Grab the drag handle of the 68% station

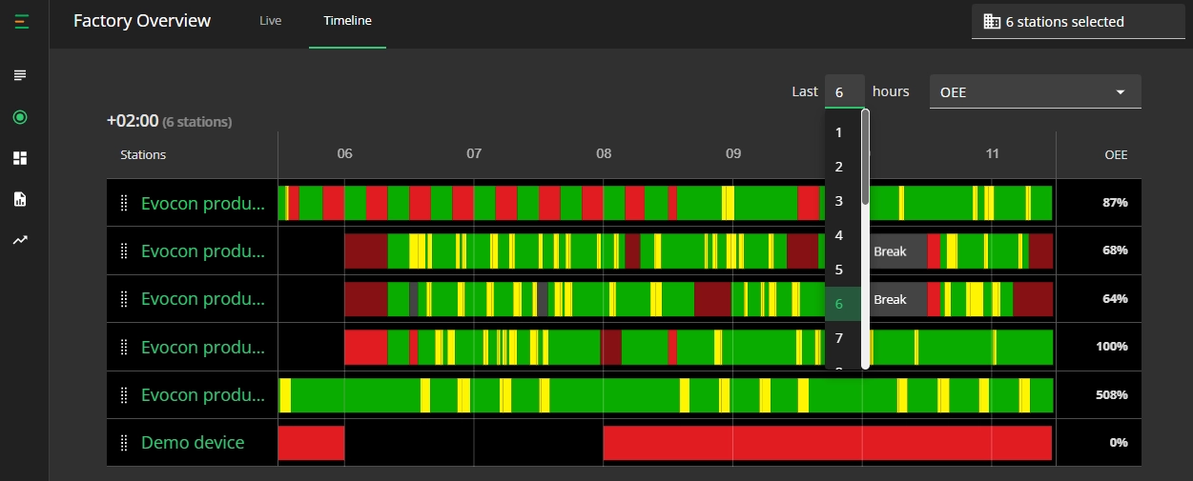point(123,251)
